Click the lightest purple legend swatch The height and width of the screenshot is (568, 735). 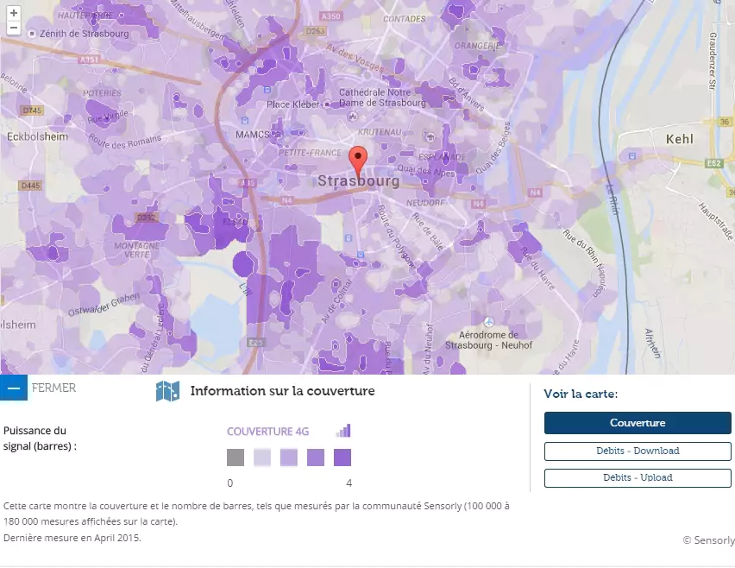[262, 458]
